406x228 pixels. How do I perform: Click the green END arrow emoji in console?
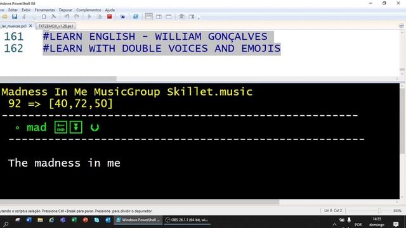[x=61, y=127]
